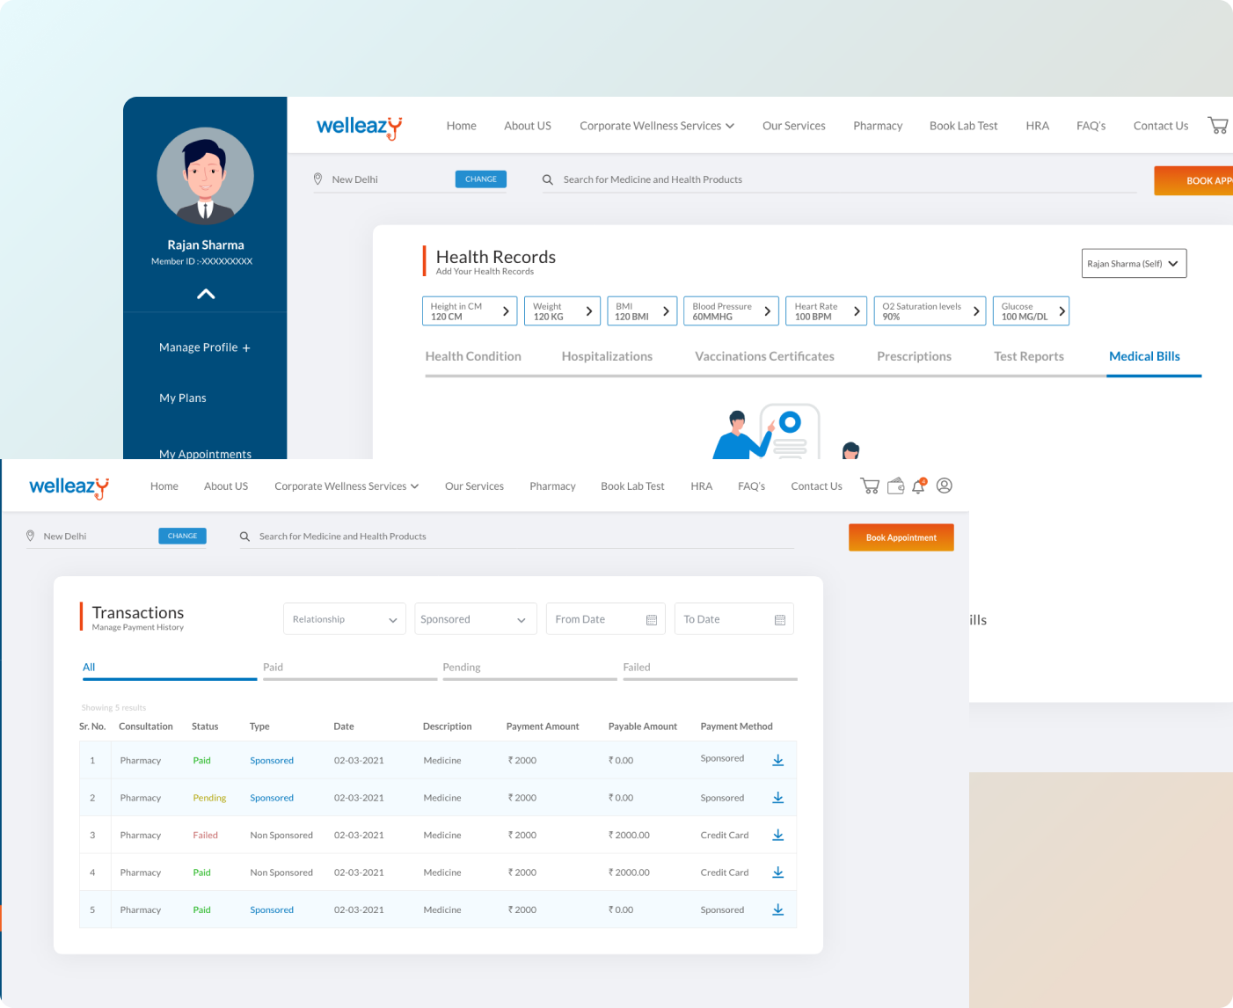This screenshot has height=1008, width=1233.
Task: Expand Corporate Wellness Services in Transactions window
Action: pos(347,486)
